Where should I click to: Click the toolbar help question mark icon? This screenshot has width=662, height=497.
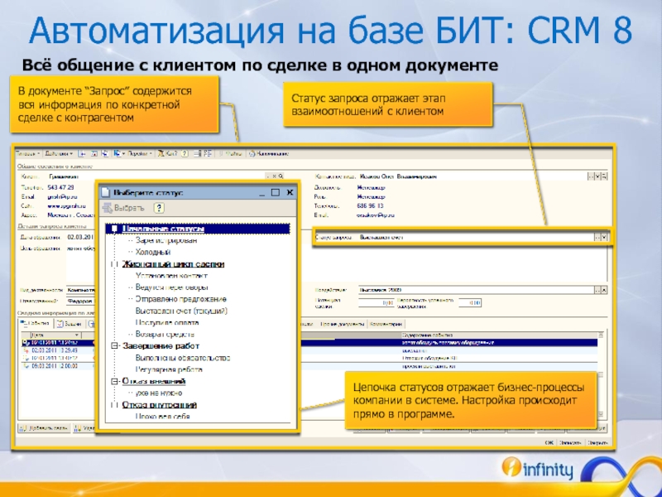click(184, 153)
